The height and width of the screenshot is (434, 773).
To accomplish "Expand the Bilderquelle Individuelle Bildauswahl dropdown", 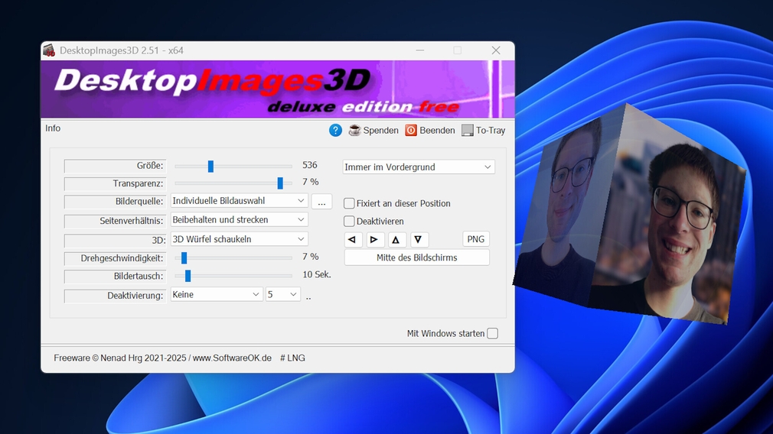I will pyautogui.click(x=239, y=201).
